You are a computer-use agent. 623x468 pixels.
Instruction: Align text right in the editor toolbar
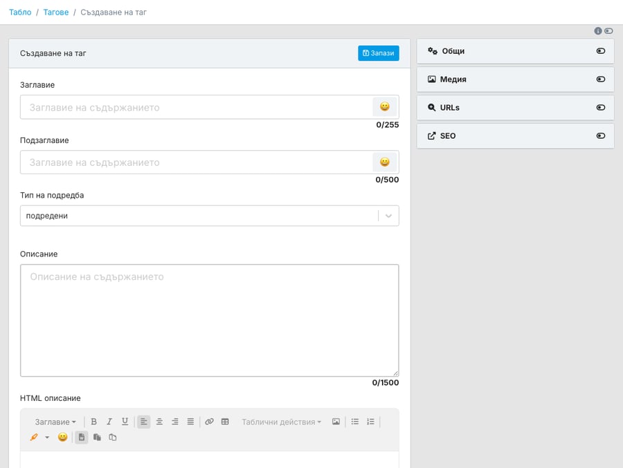(175, 422)
